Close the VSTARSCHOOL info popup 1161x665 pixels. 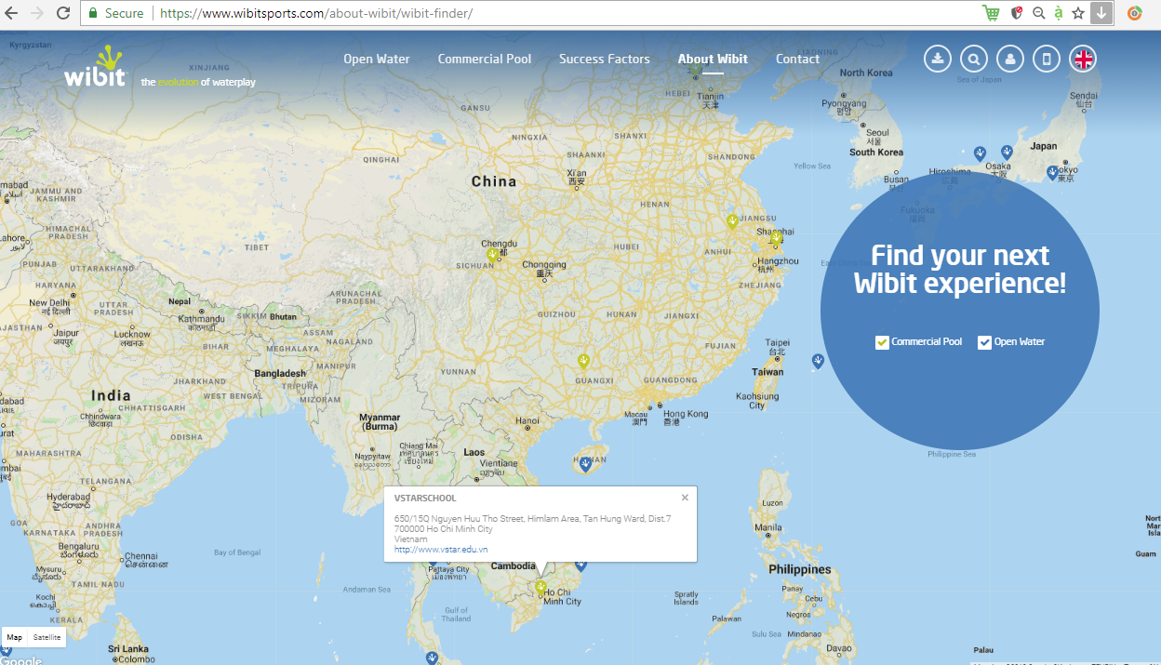(686, 498)
